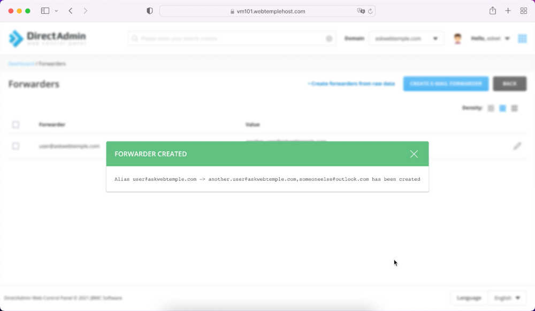Go back to previous page in Safari
Viewport: 535px width, 311px height.
71,11
